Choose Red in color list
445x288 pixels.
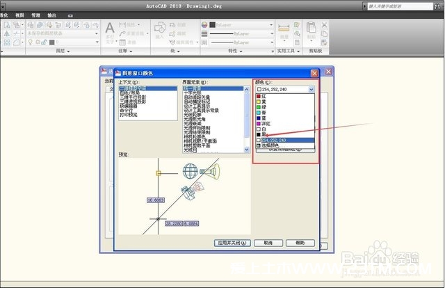pyautogui.click(x=285, y=97)
